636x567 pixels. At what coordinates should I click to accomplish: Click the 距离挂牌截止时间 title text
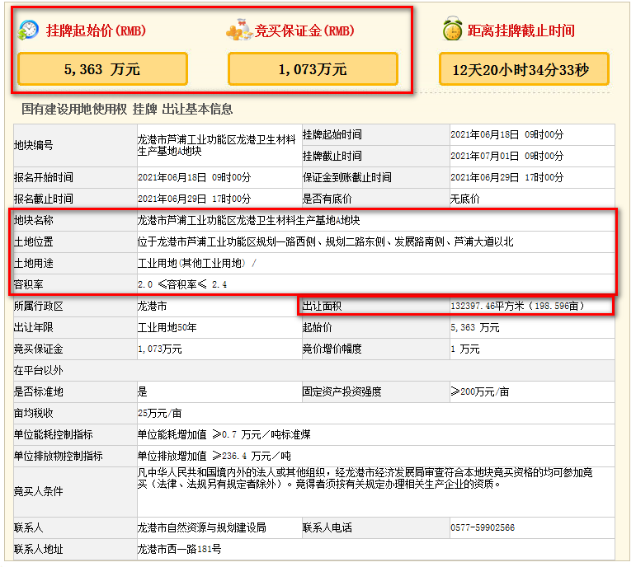point(521,30)
